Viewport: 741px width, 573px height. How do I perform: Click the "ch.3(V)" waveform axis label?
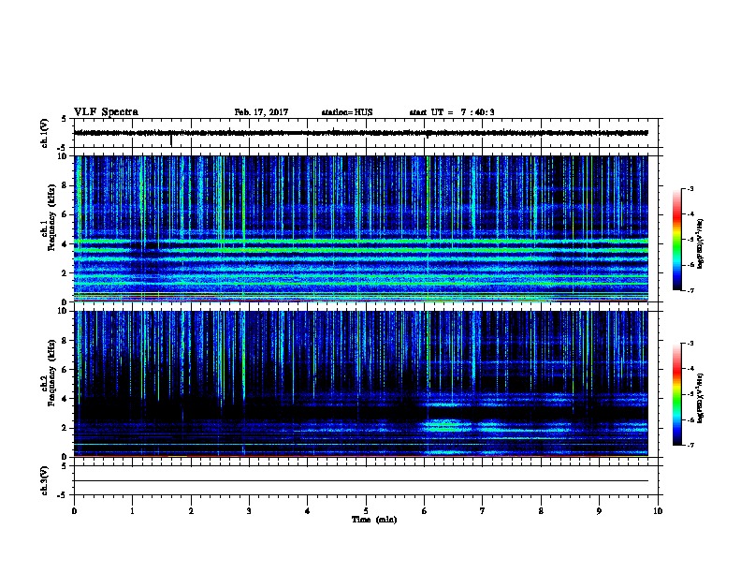click(x=44, y=480)
